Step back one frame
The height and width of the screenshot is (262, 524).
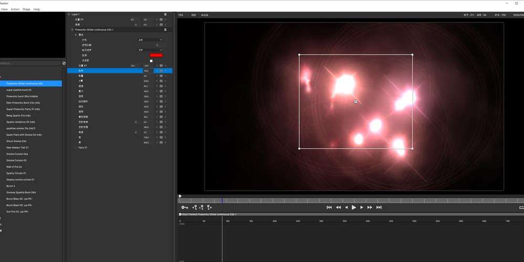pos(346,208)
